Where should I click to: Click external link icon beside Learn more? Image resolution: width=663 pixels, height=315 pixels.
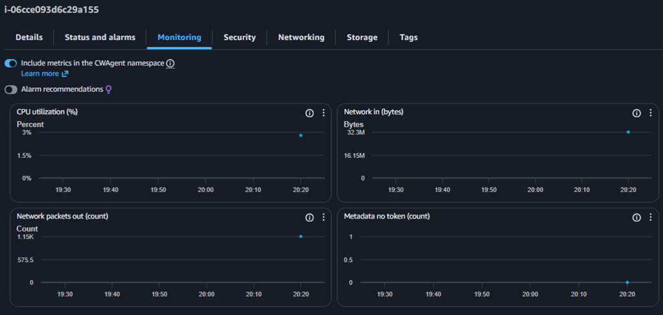65,74
